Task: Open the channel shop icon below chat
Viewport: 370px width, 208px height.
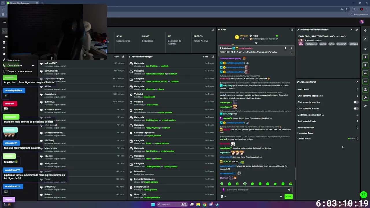Action: pyautogui.click(x=222, y=196)
